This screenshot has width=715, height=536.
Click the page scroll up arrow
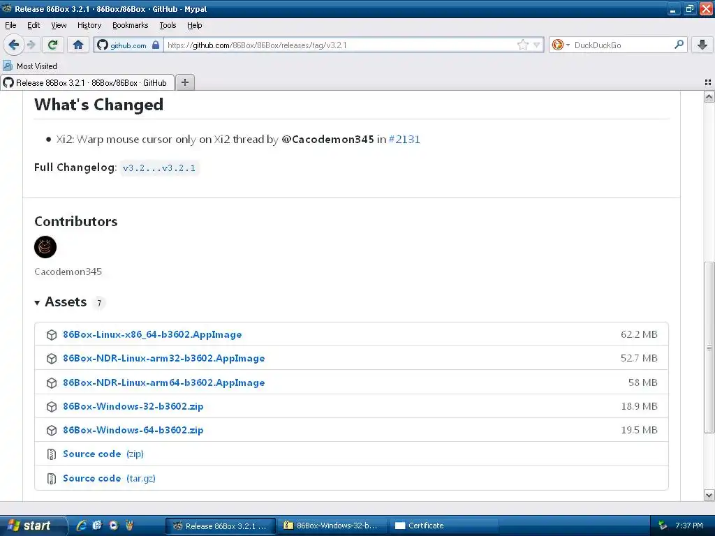[709, 96]
